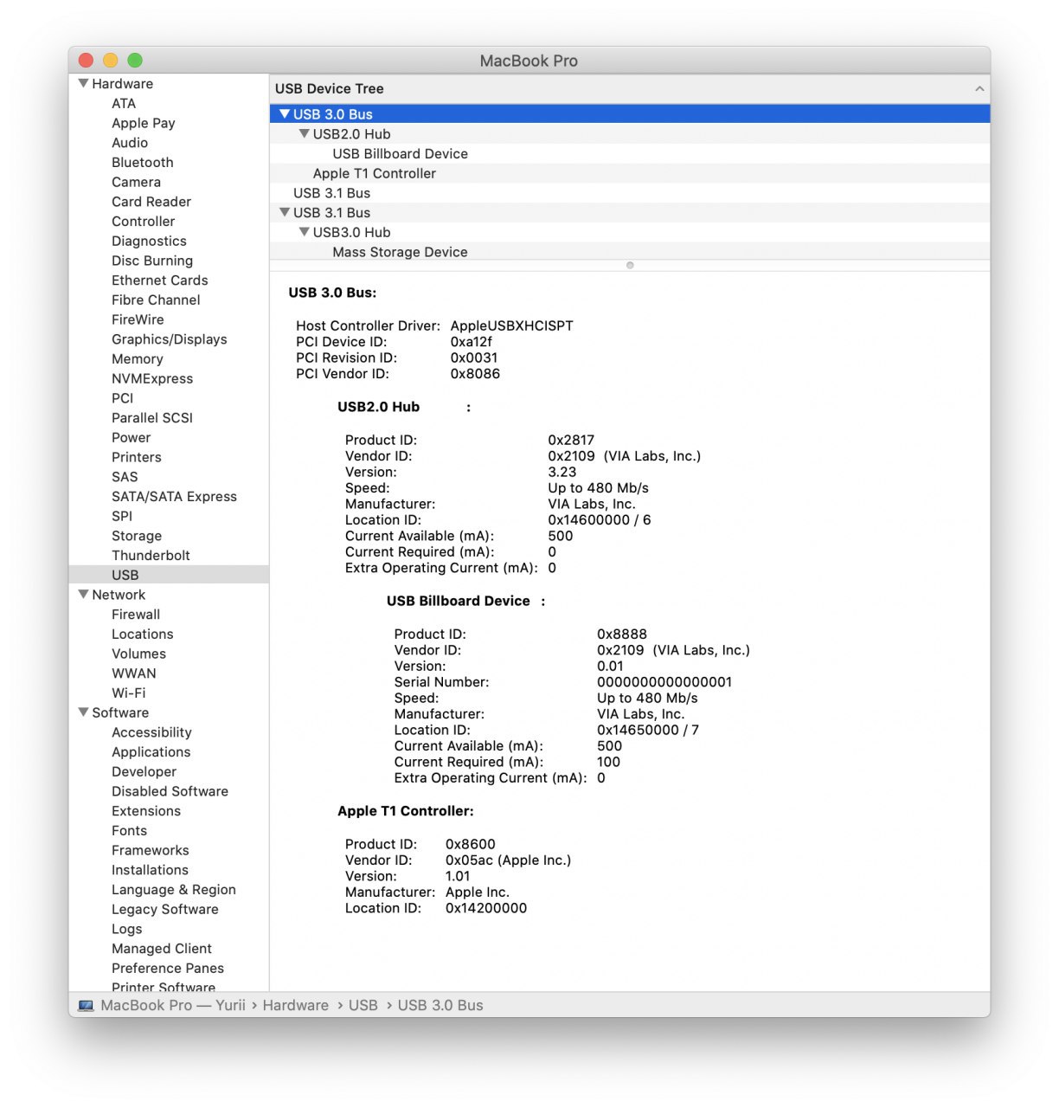Screen dimensions: 1059x1108
Task: Open Wi-Fi under Network
Action: [128, 693]
